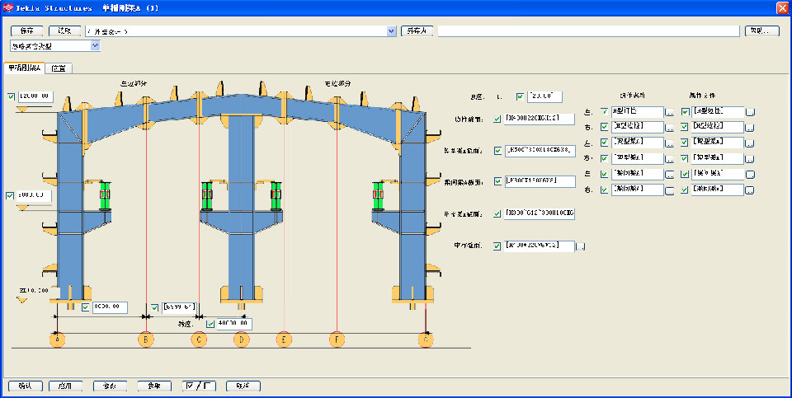Click the 屋架梁A截面 profile input field
This screenshot has height=398, width=792.
(x=540, y=150)
